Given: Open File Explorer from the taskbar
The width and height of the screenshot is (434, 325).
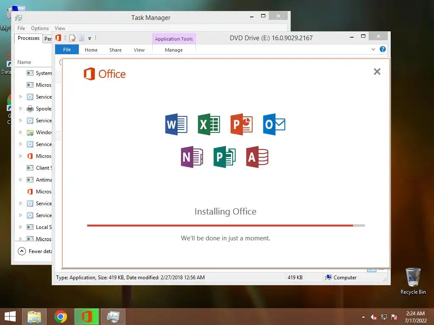Looking at the screenshot, I should pyautogui.click(x=34, y=317).
